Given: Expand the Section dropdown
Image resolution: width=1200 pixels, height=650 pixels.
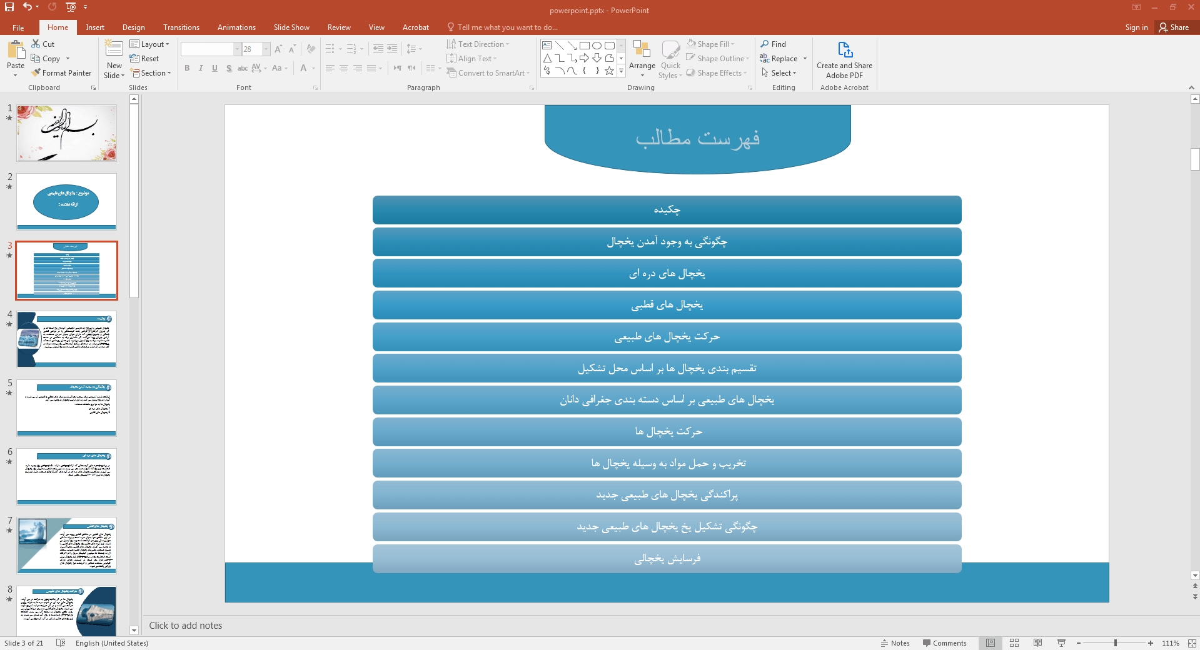Looking at the screenshot, I should point(151,72).
